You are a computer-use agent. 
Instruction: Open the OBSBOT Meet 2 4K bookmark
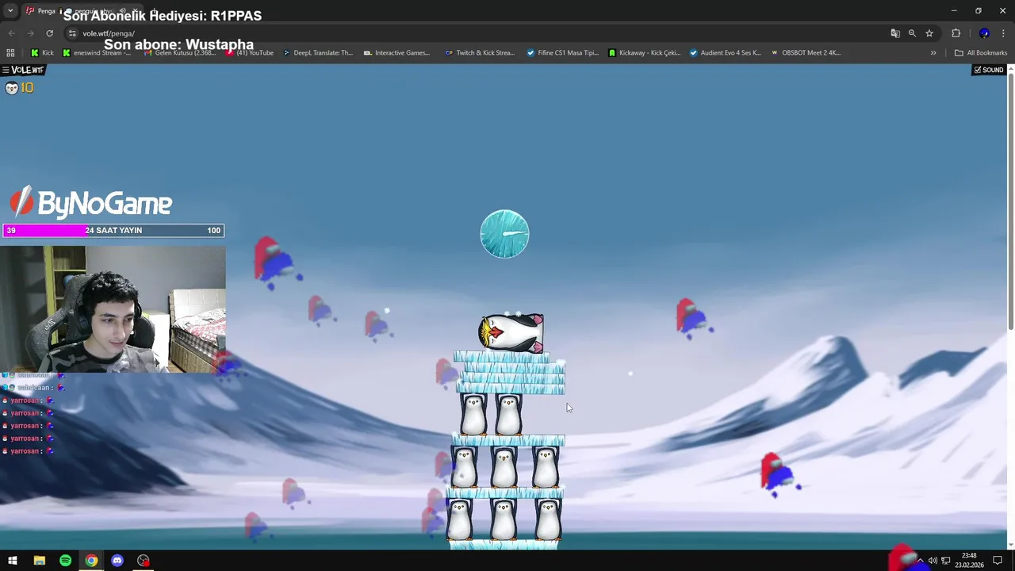point(805,53)
